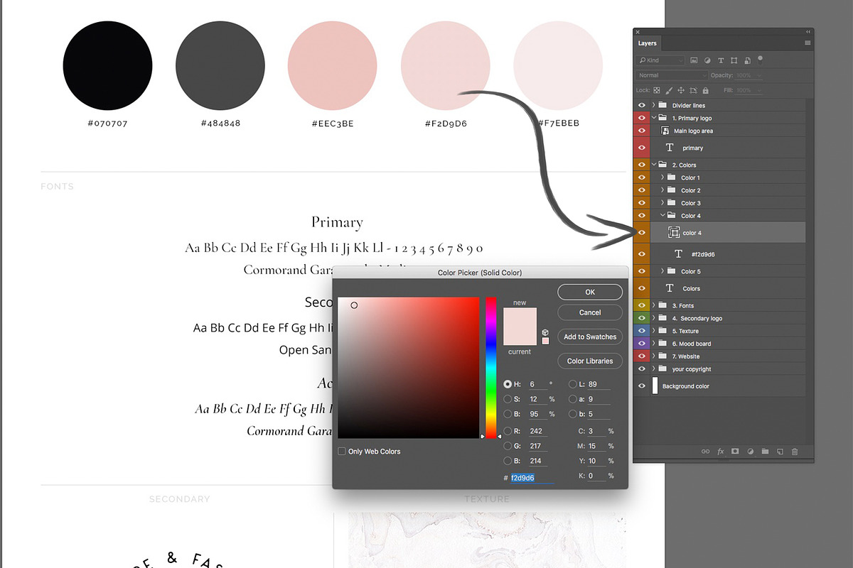
Task: Click the new color preview swatch
Action: tap(520, 318)
